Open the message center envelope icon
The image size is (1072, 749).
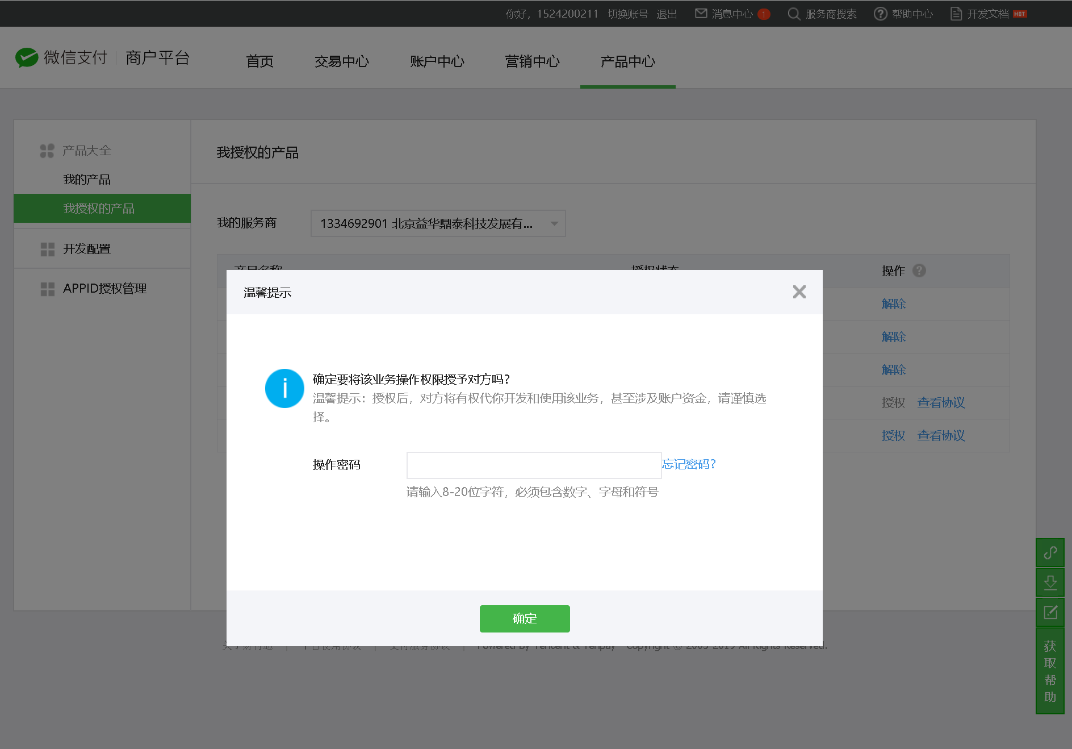[x=701, y=14]
